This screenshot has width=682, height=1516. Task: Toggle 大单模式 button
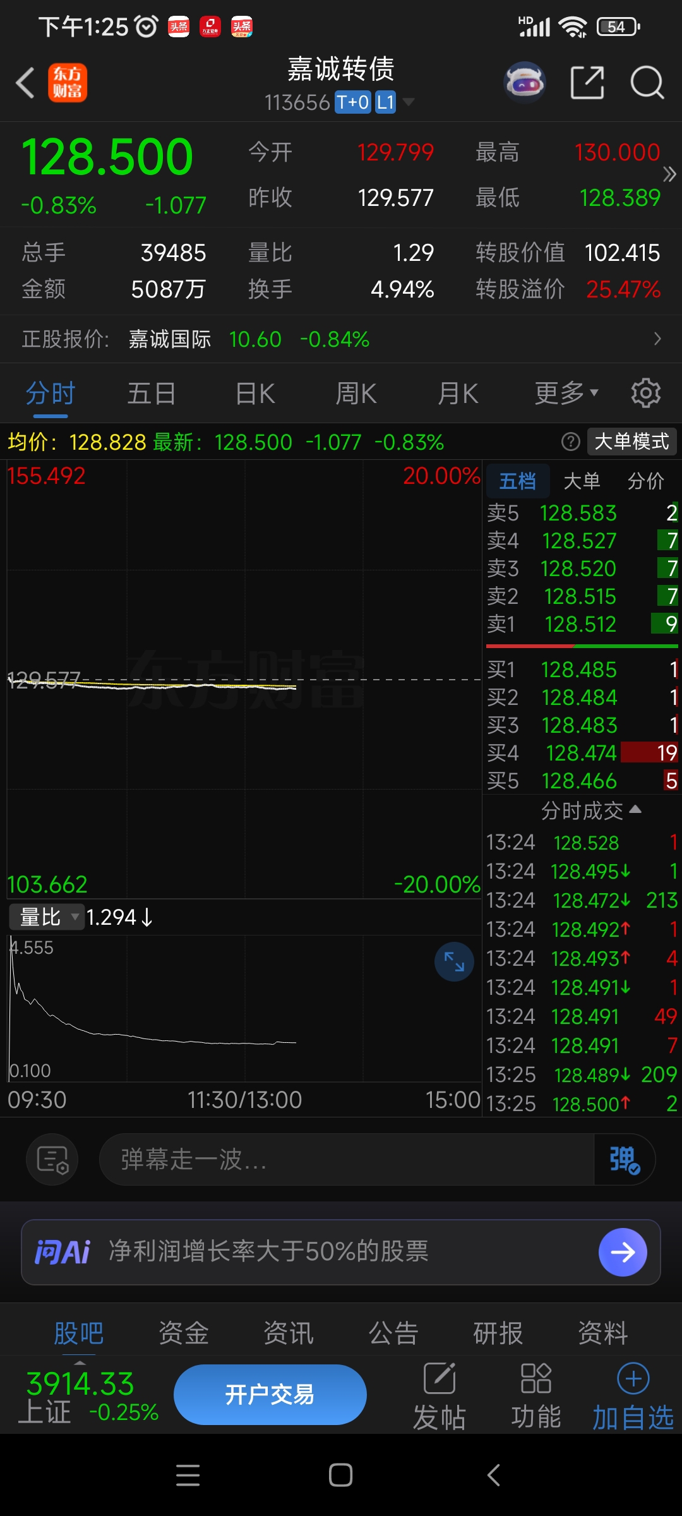pyautogui.click(x=631, y=442)
